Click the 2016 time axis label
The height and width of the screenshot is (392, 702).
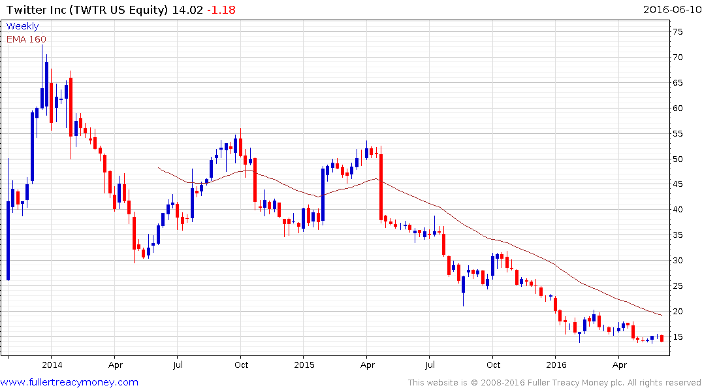click(x=556, y=365)
